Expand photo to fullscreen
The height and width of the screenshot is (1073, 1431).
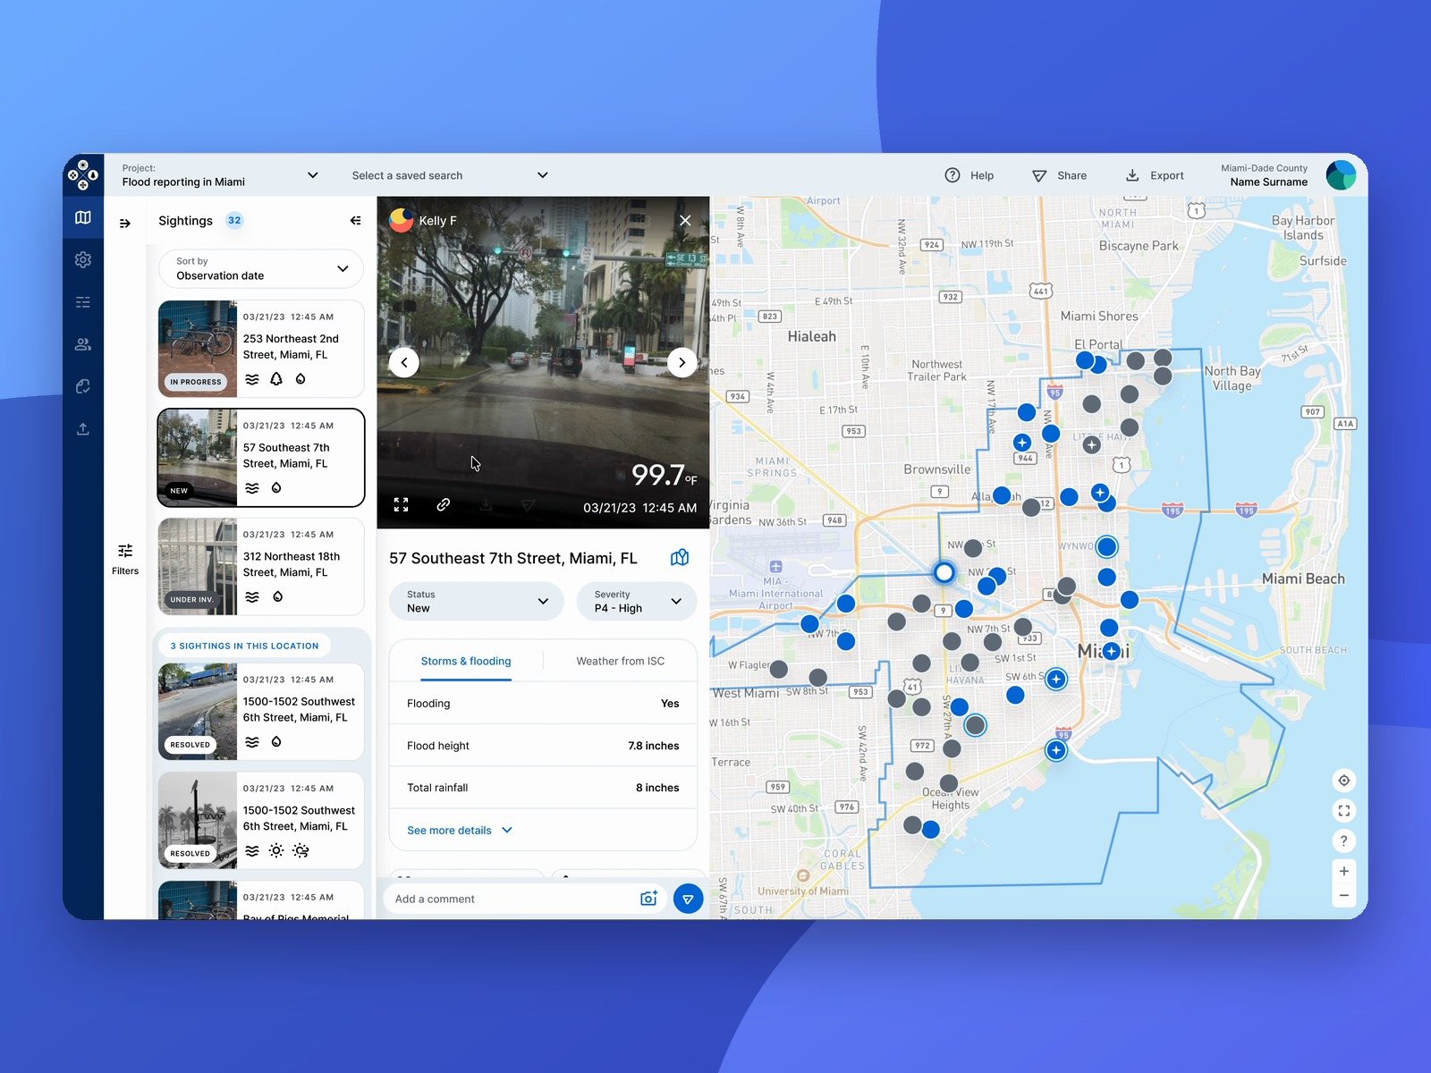402,505
